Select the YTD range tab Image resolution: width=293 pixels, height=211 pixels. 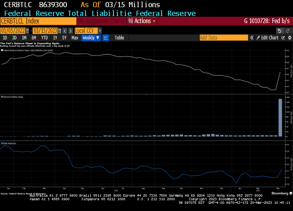pos(45,38)
